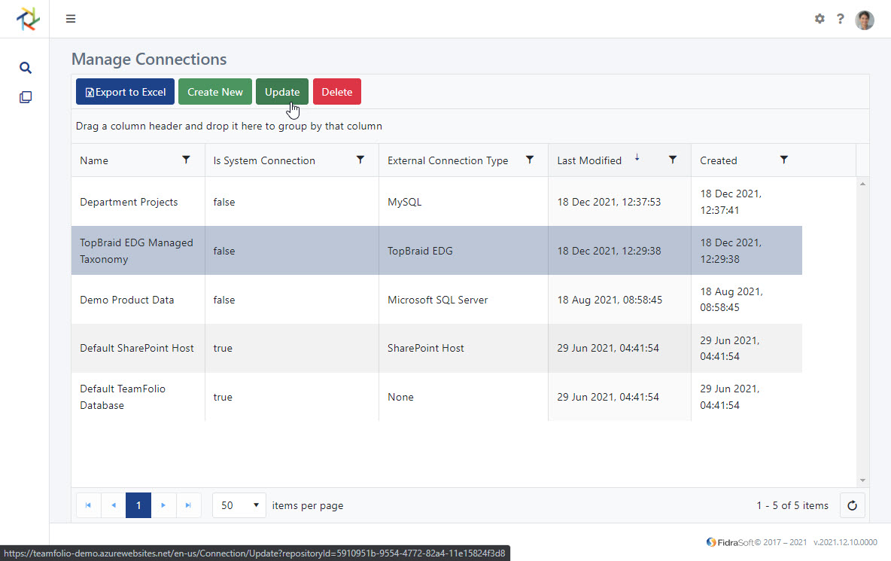The height and width of the screenshot is (561, 891).
Task: Open the External Connection Type filter menu
Action: pos(530,160)
